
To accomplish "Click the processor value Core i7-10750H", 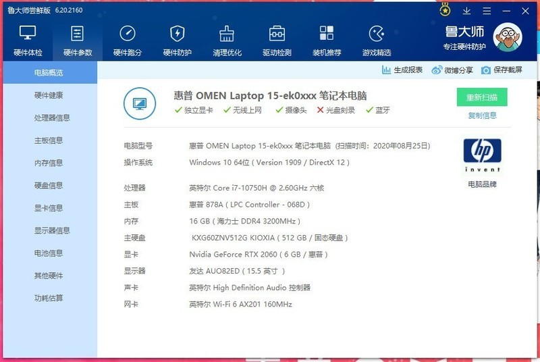I will coord(256,188).
